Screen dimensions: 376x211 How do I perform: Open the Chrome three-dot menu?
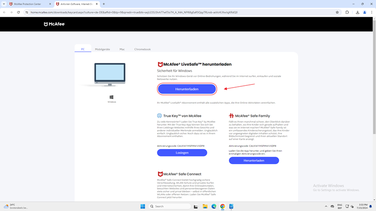[x=372, y=12]
